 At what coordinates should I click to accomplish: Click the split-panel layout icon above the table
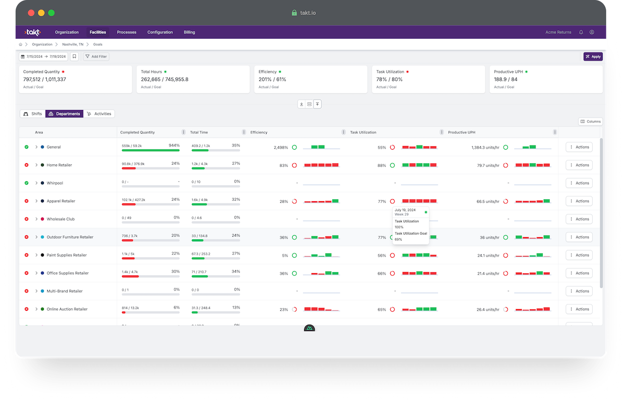pos(309,104)
